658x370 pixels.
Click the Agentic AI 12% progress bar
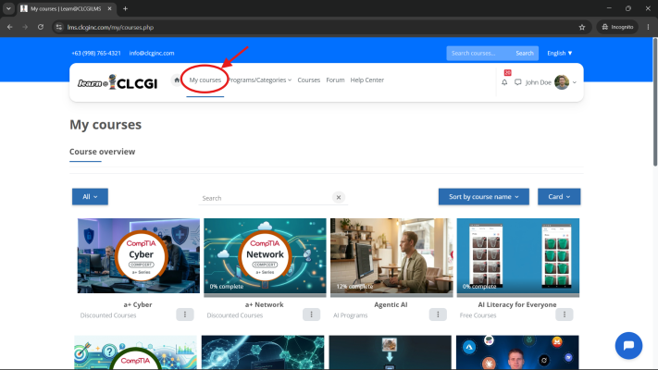pos(391,295)
